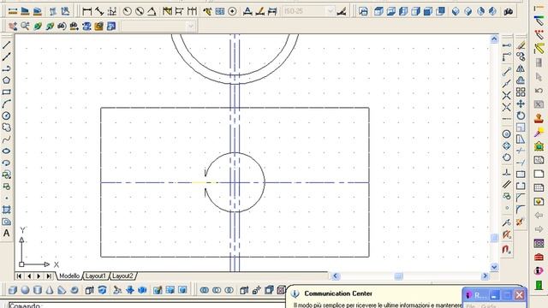The height and width of the screenshot is (308, 548).
Task: Select the Multiline Text tool
Action: pos(6,234)
